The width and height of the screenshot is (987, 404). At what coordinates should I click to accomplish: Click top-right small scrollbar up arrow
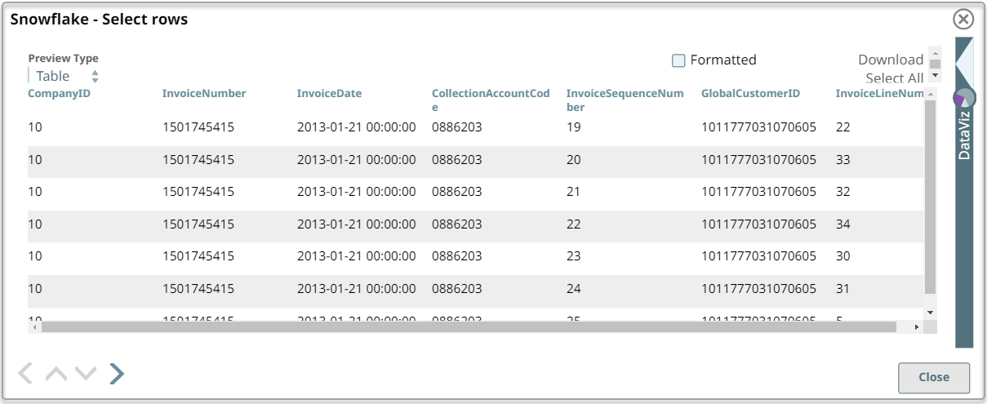[x=936, y=52]
